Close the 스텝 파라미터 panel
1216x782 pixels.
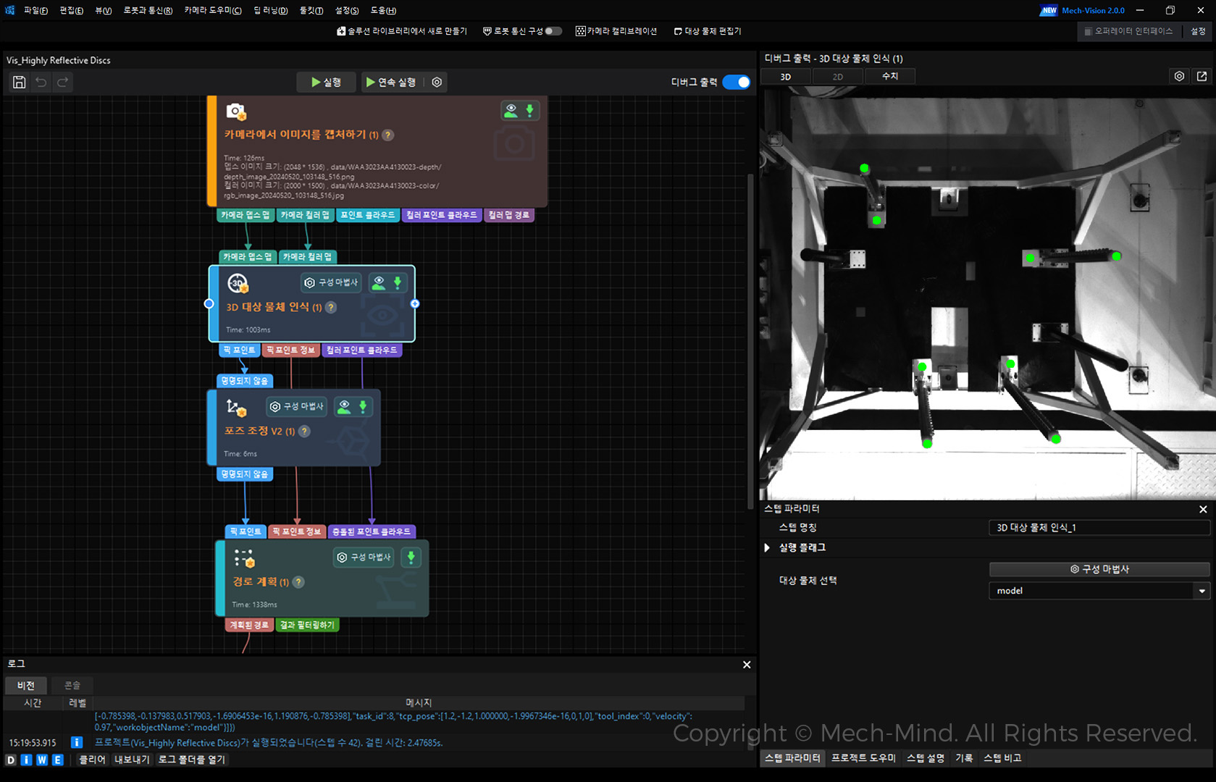pos(1203,509)
